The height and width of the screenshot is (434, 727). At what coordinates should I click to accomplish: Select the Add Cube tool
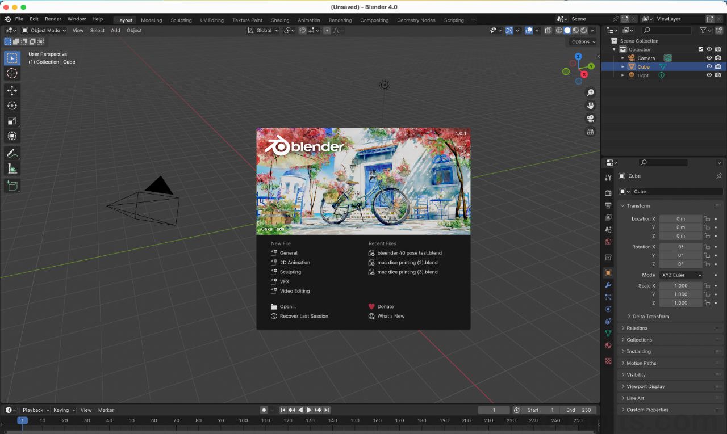pyautogui.click(x=12, y=186)
